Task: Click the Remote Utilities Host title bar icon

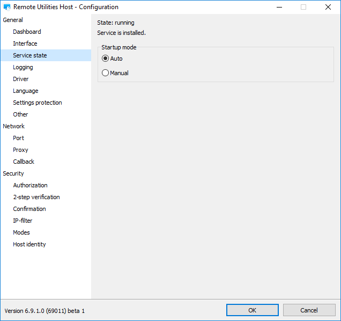Action: (7, 7)
